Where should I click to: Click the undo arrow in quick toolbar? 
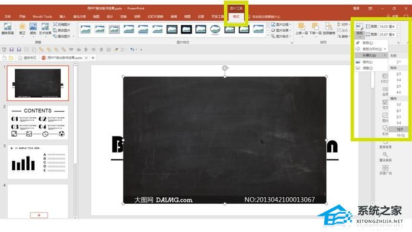132,49
